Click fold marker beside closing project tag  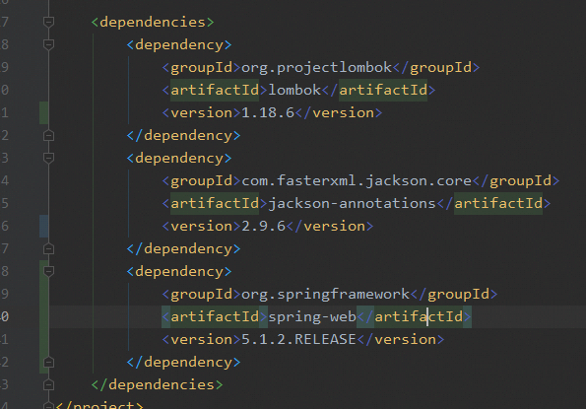(48, 405)
